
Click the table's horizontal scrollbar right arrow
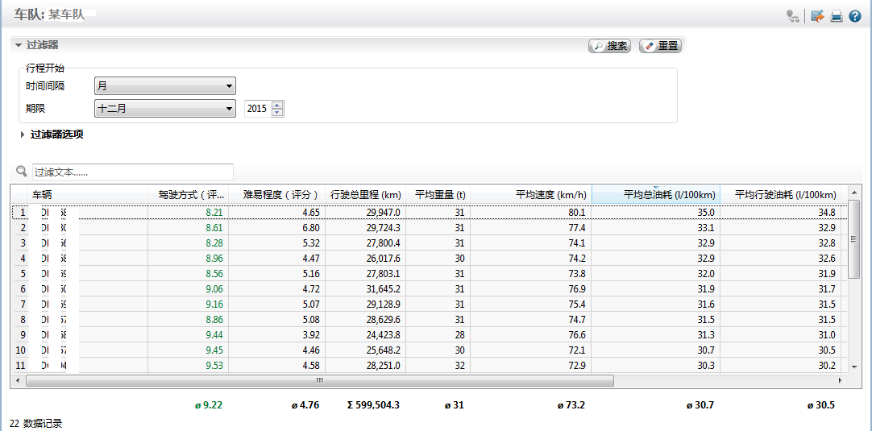tap(842, 380)
